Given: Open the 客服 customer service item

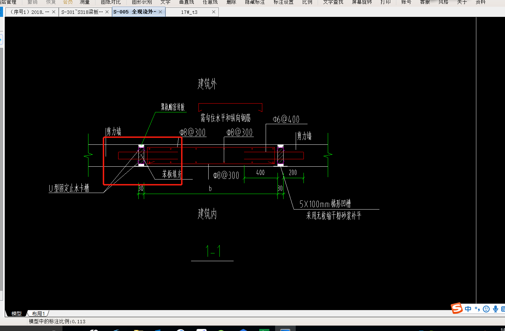Looking at the screenshot, I should pos(425,2).
